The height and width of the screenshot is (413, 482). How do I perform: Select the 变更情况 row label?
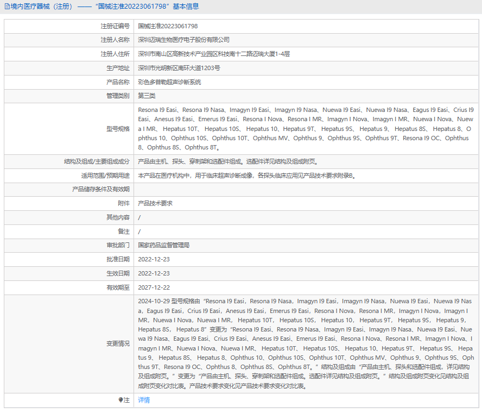[118, 343]
